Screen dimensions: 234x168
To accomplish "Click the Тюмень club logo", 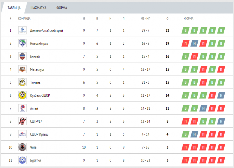I will coord(22,82).
